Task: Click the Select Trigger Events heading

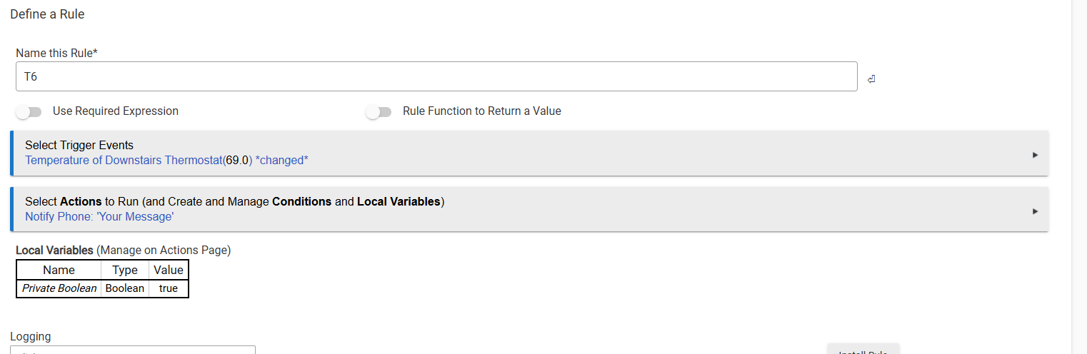Action: tap(79, 145)
